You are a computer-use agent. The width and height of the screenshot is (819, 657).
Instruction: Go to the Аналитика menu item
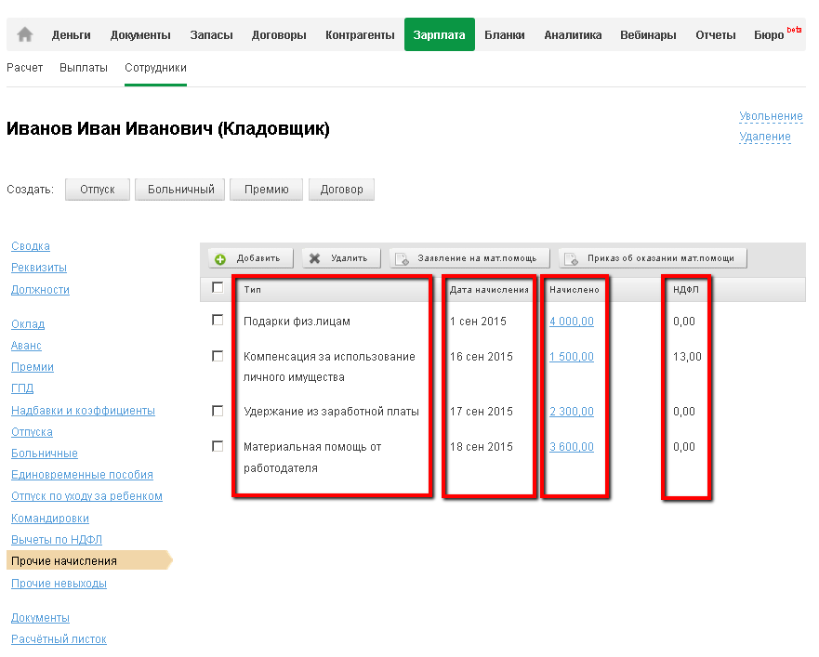pyautogui.click(x=573, y=35)
